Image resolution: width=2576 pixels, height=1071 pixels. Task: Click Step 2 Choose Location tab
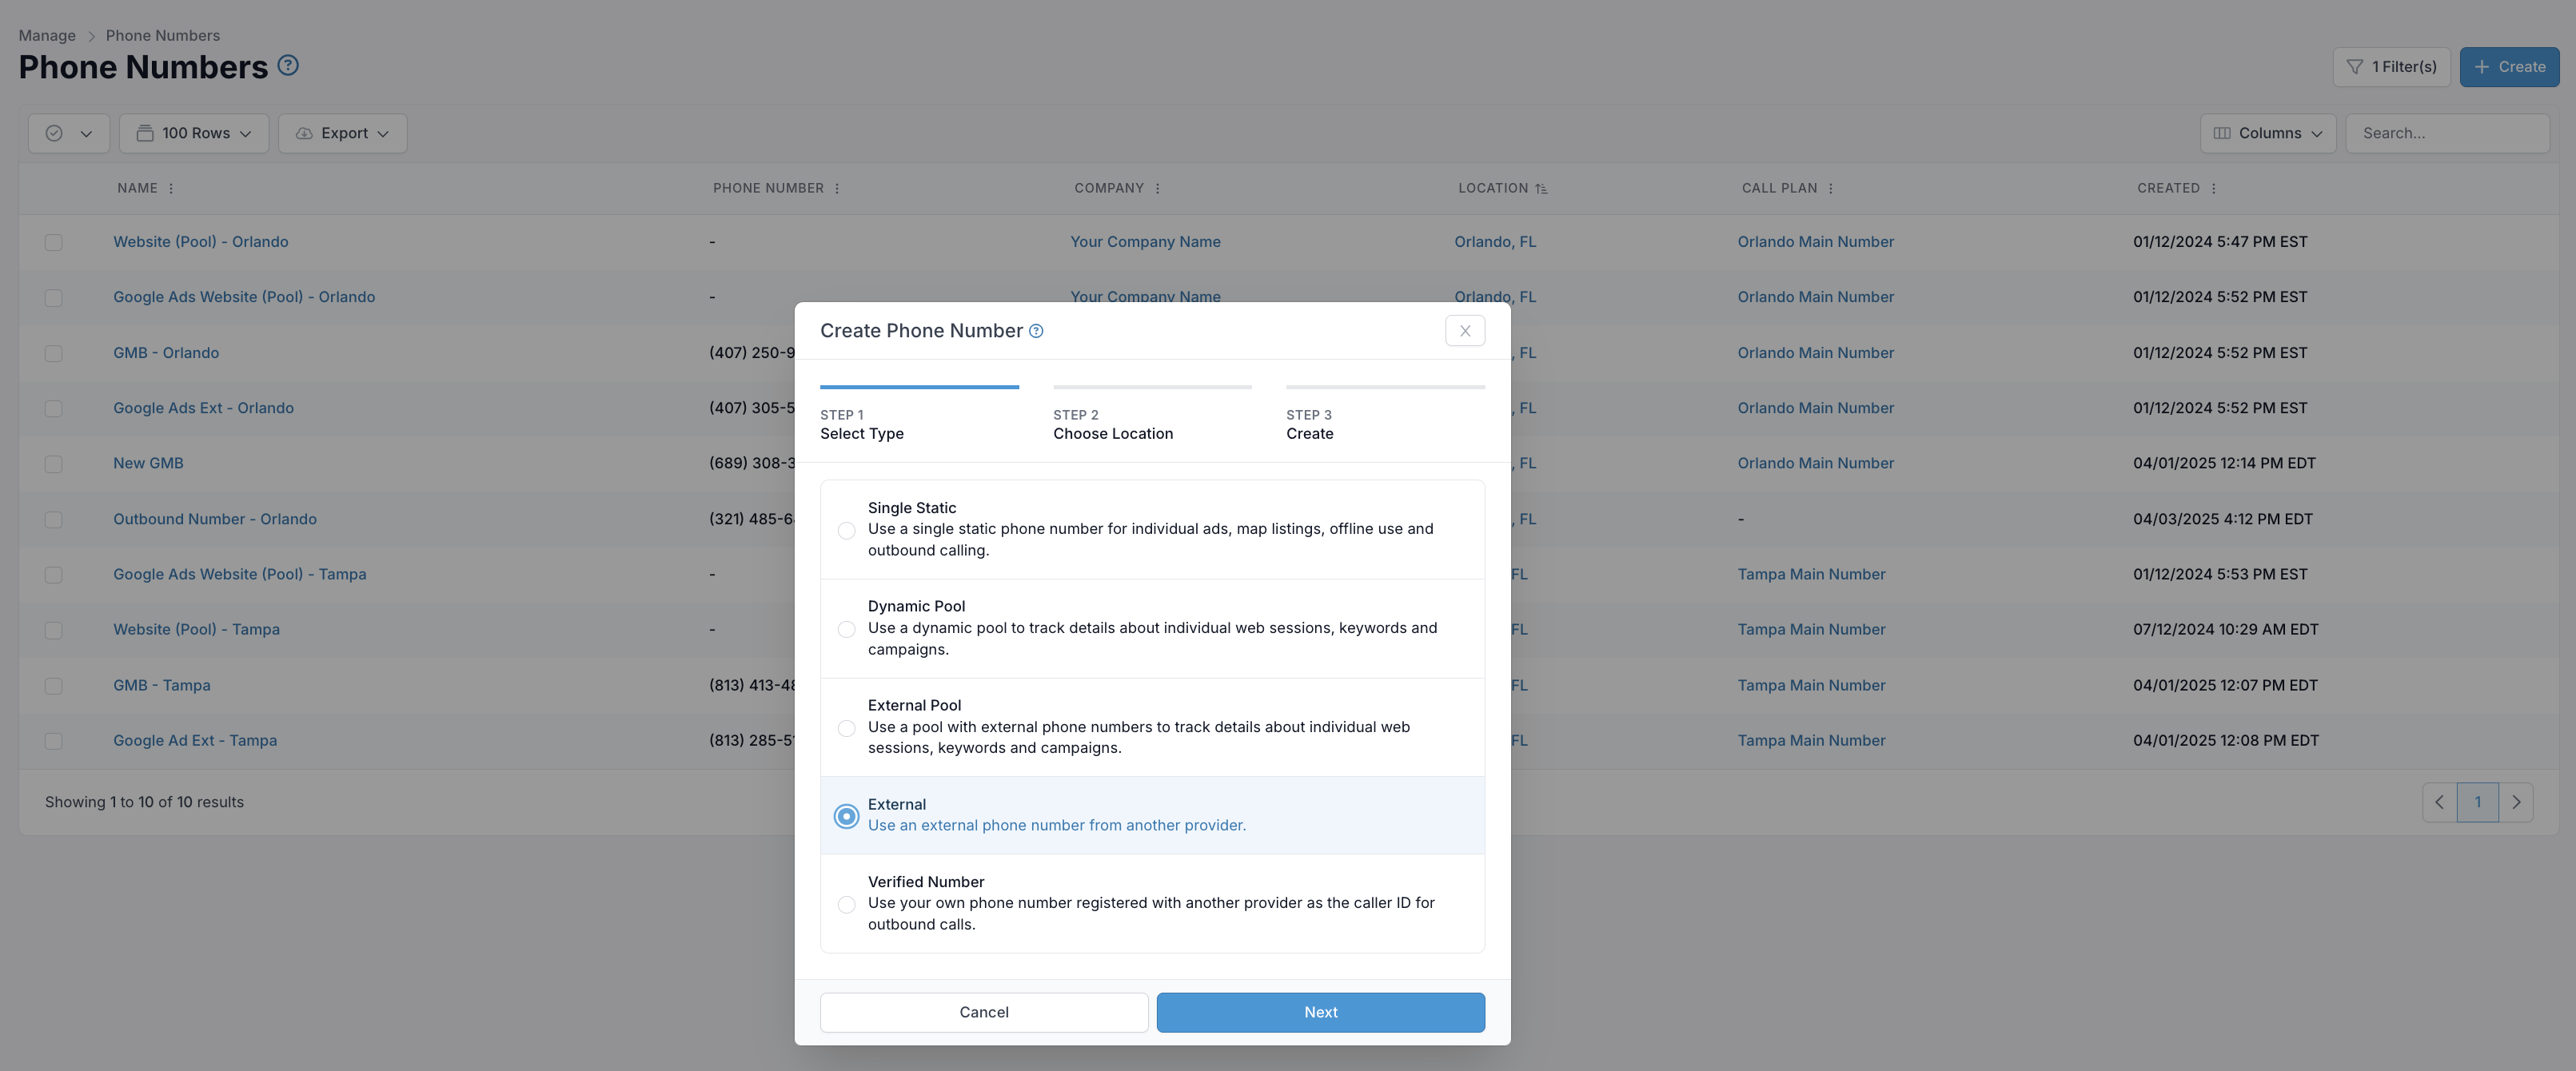pos(1152,415)
